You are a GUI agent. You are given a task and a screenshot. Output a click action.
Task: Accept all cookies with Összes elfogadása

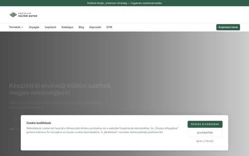[205, 124]
